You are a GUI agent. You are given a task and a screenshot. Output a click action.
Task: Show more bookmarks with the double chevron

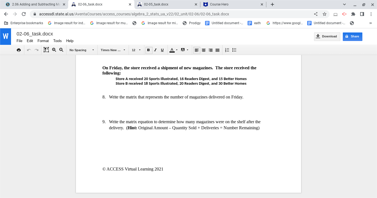371,23
